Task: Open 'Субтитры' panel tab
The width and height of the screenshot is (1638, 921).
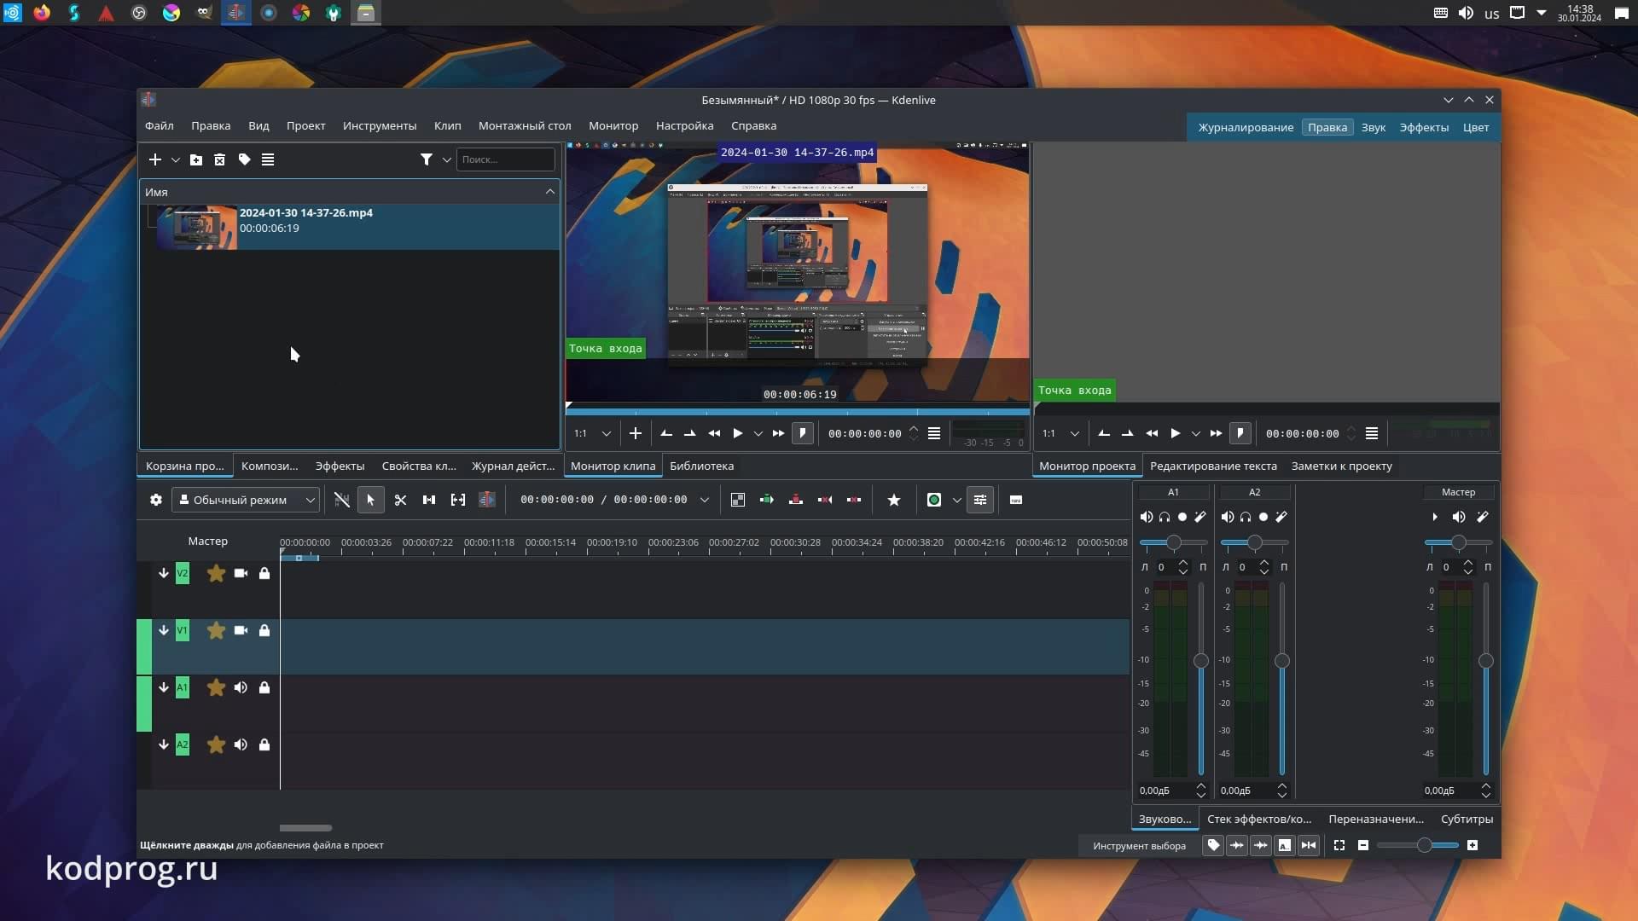Action: point(1467,820)
